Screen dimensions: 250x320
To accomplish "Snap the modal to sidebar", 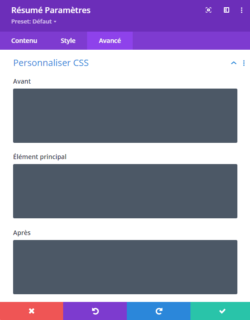I will point(227,10).
